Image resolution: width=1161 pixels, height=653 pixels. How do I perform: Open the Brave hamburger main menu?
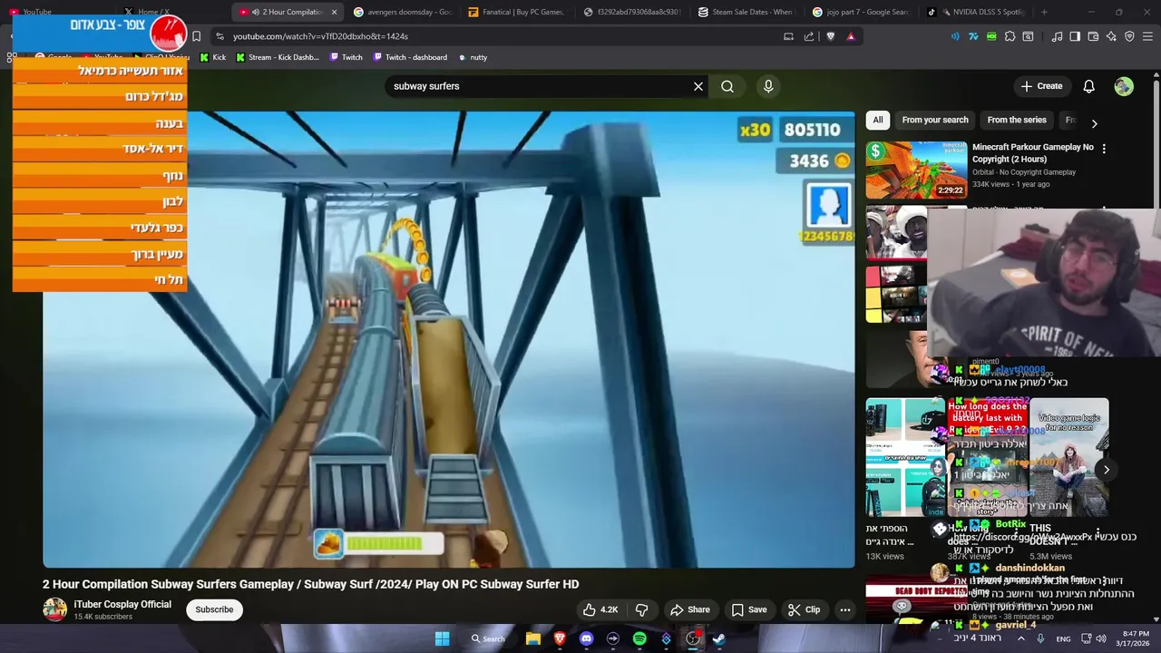click(1147, 36)
